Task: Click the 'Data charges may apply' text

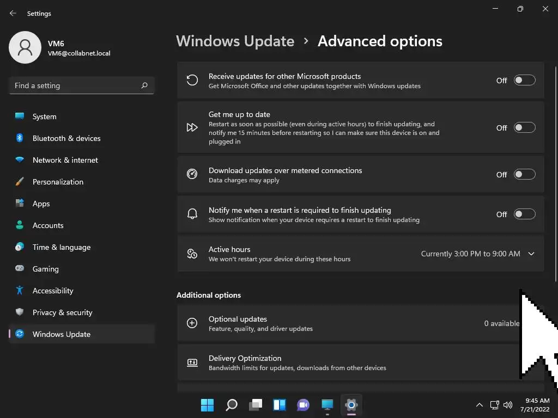Action: point(244,180)
